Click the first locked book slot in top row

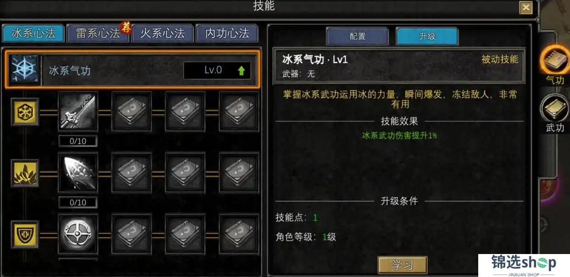click(132, 111)
